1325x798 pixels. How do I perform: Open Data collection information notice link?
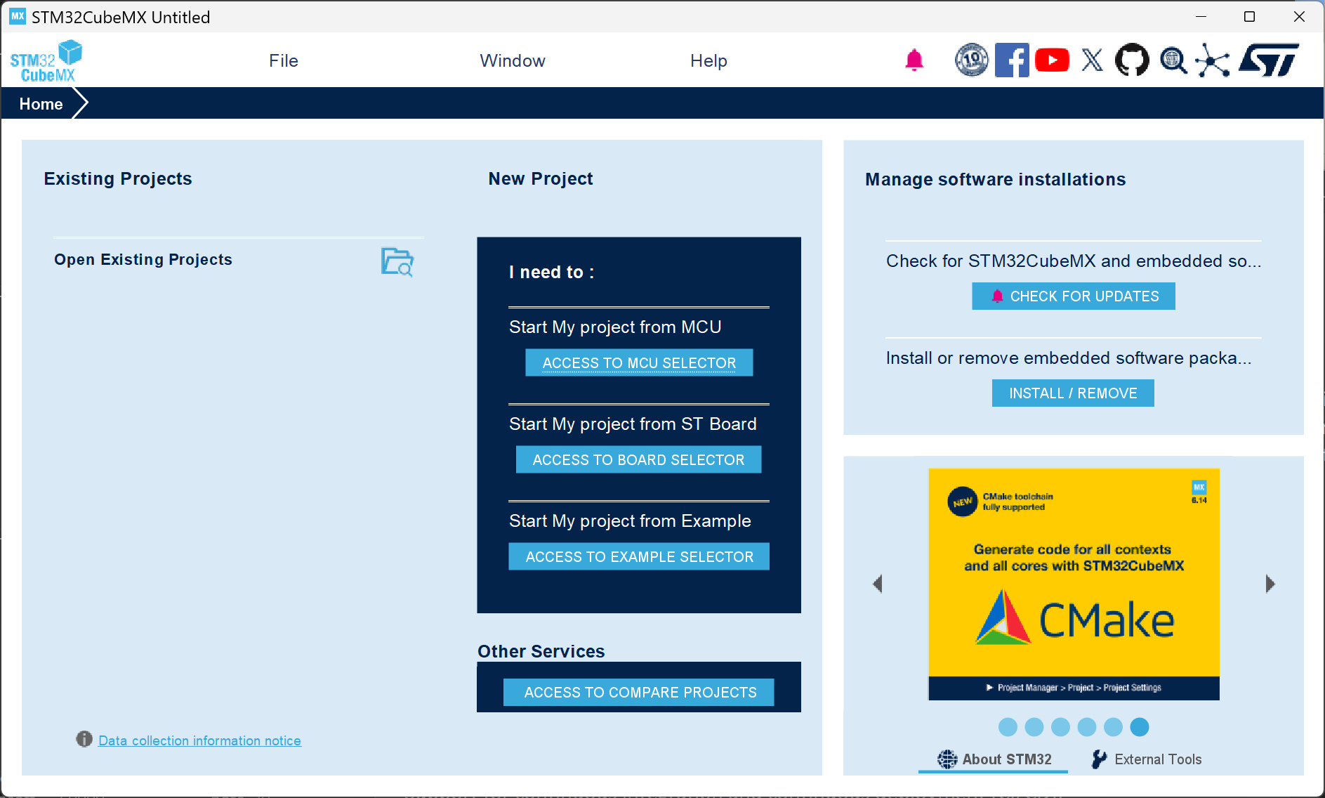click(x=199, y=740)
